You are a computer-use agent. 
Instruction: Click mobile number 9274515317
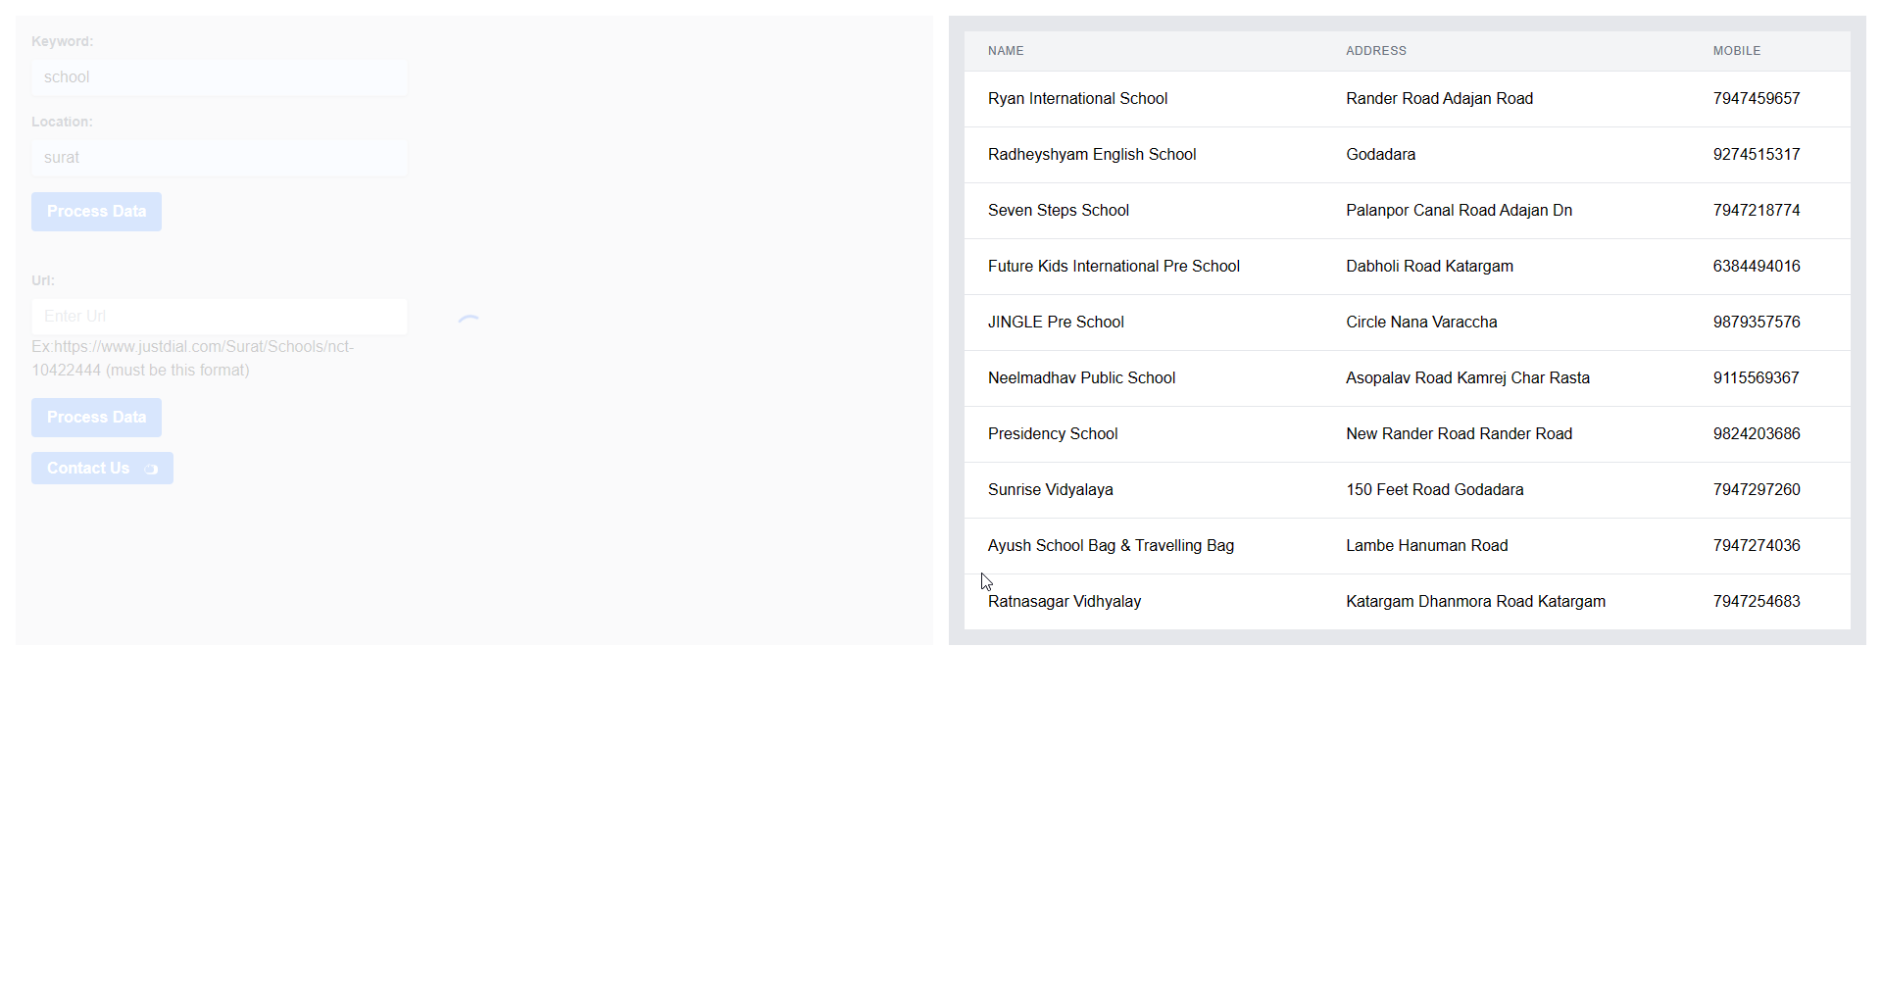(x=1757, y=155)
